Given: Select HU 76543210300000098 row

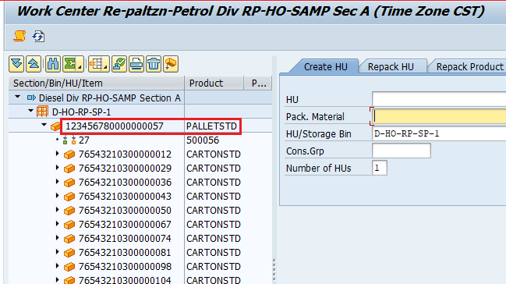Looking at the screenshot, I should coord(125,267).
